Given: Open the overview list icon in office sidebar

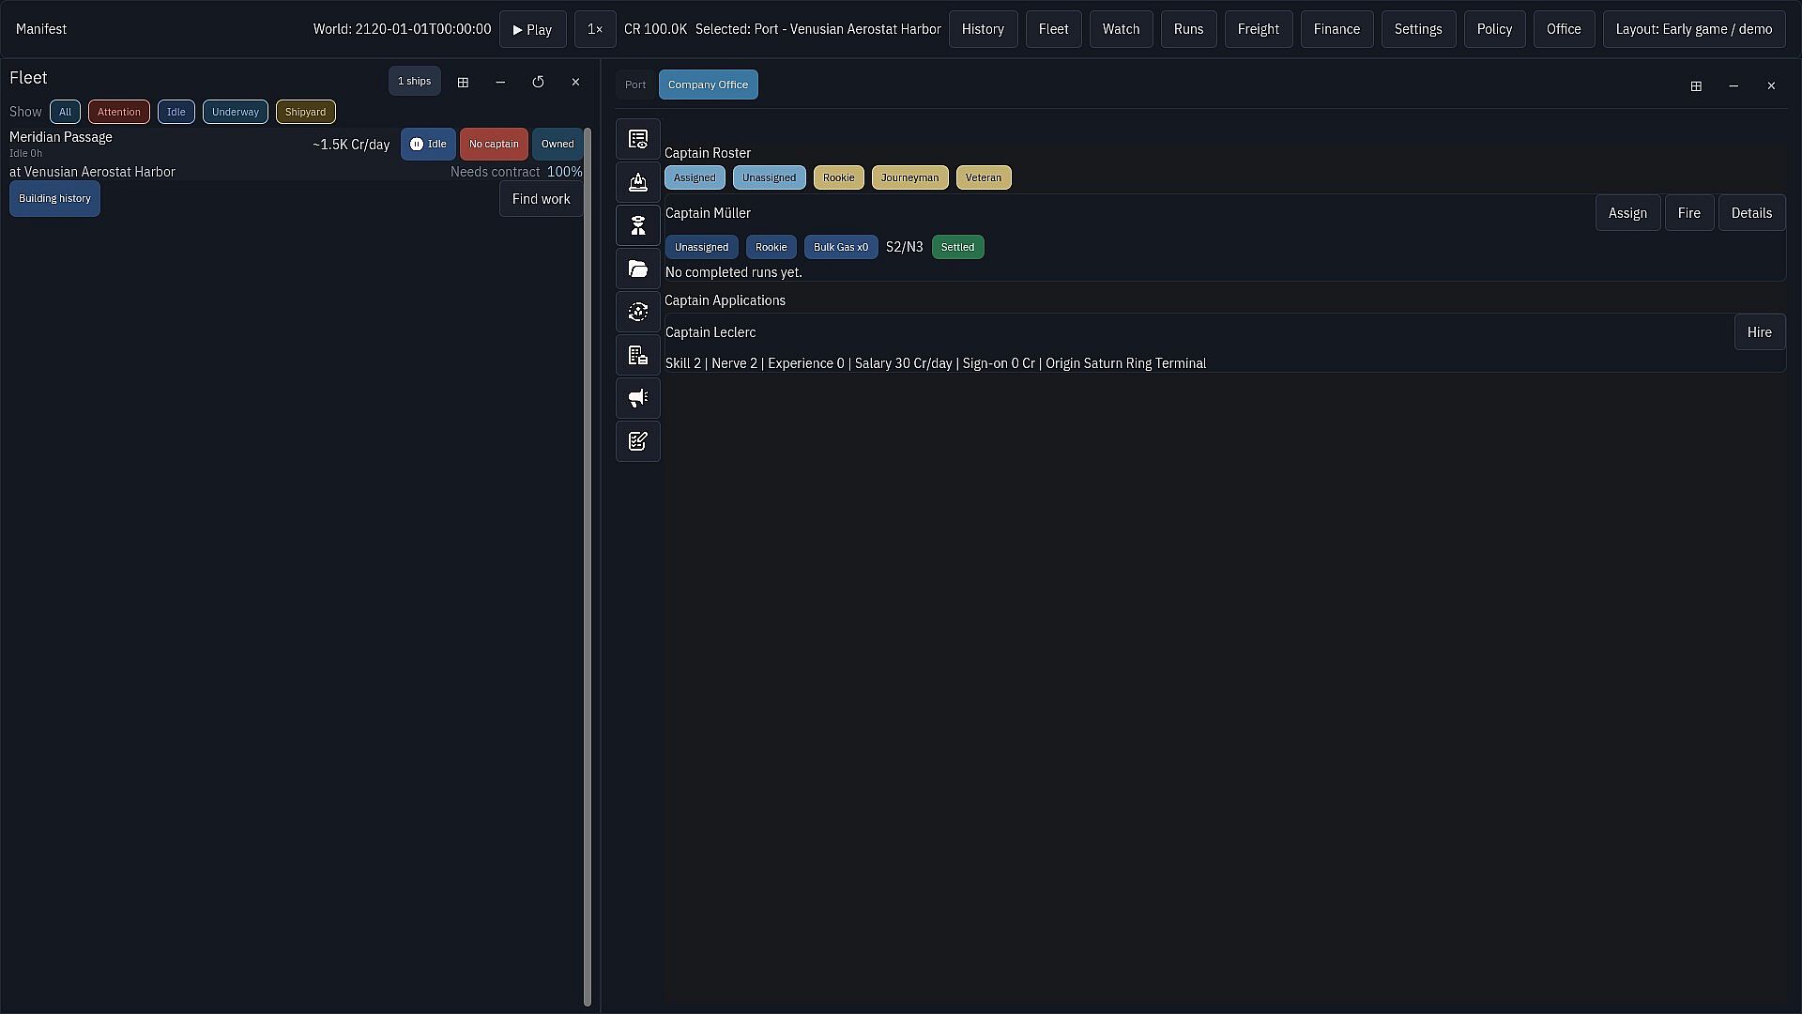Looking at the screenshot, I should click(x=638, y=140).
